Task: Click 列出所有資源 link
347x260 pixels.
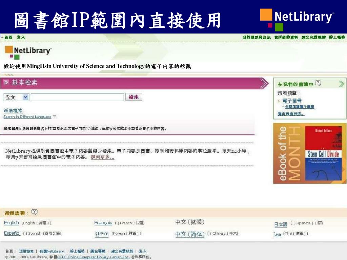Action: [291, 114]
